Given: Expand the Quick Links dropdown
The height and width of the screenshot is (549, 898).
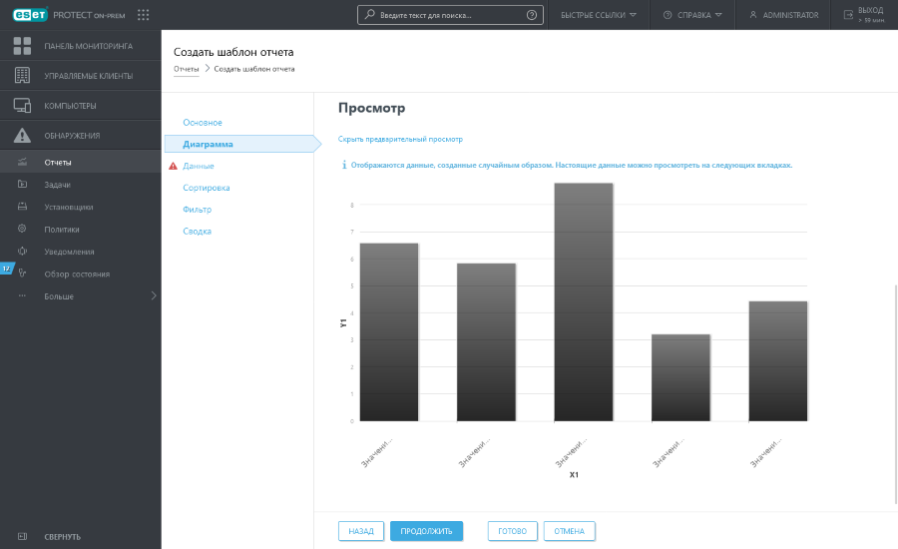Looking at the screenshot, I should coord(599,15).
